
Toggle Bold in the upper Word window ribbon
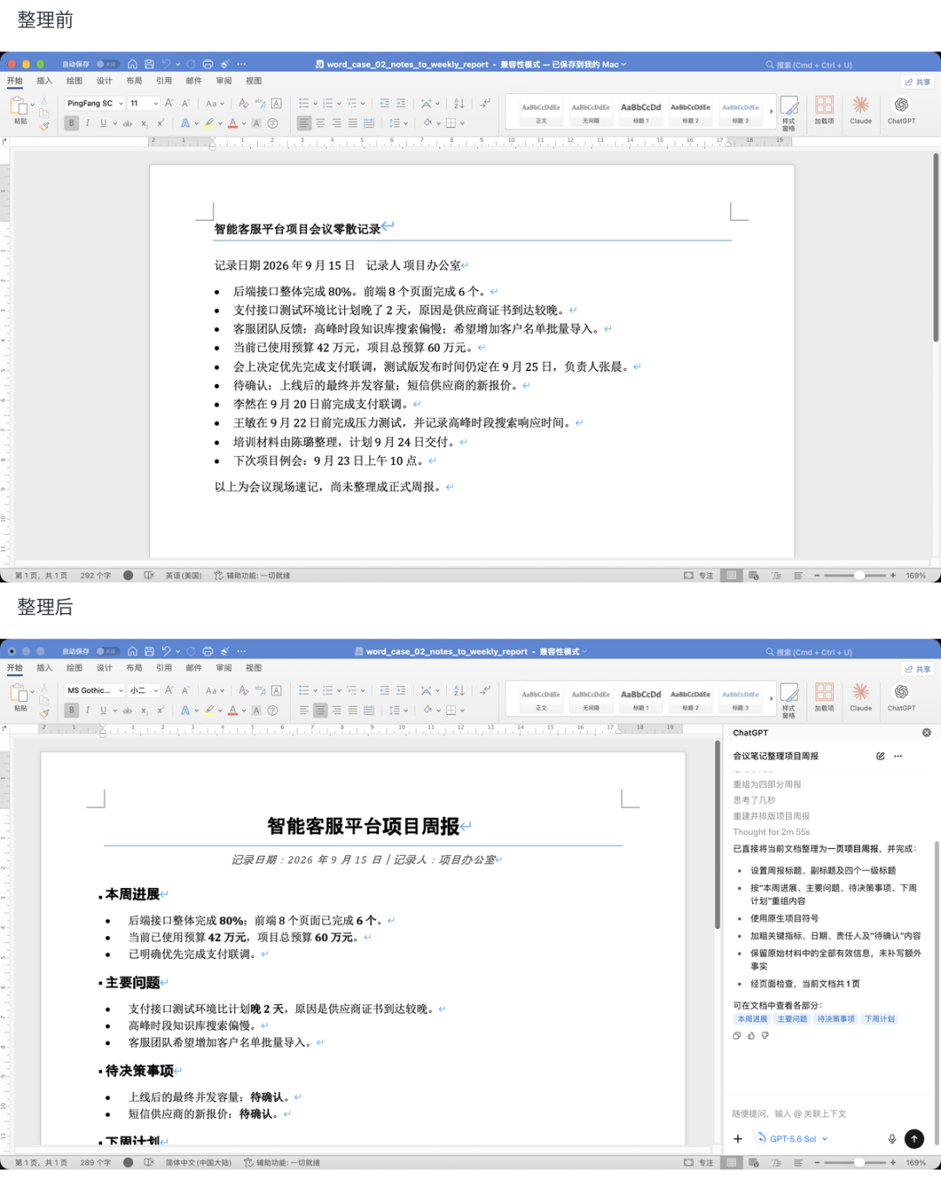[71, 123]
